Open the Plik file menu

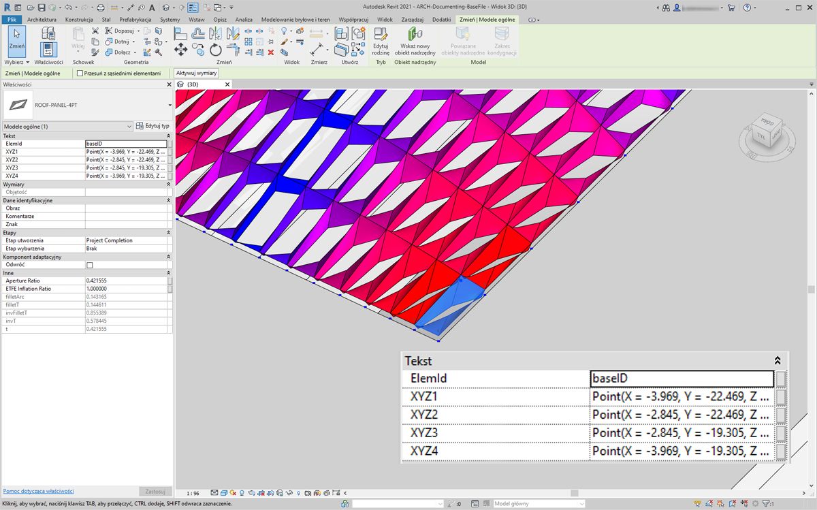12,20
